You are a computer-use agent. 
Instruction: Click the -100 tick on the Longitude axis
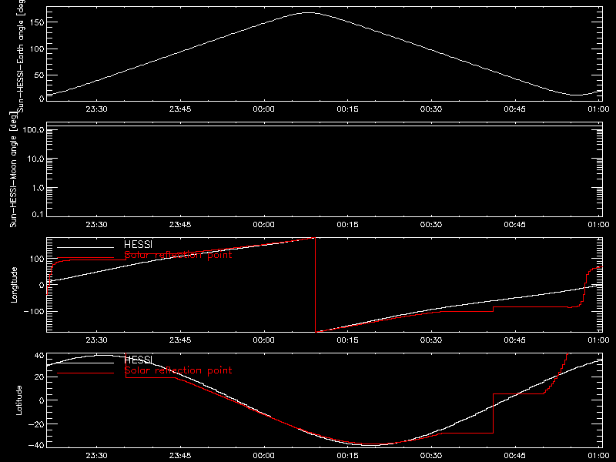[34, 312]
